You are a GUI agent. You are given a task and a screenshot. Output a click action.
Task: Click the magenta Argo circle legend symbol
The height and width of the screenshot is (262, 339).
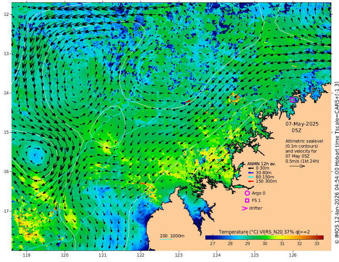[247, 193]
